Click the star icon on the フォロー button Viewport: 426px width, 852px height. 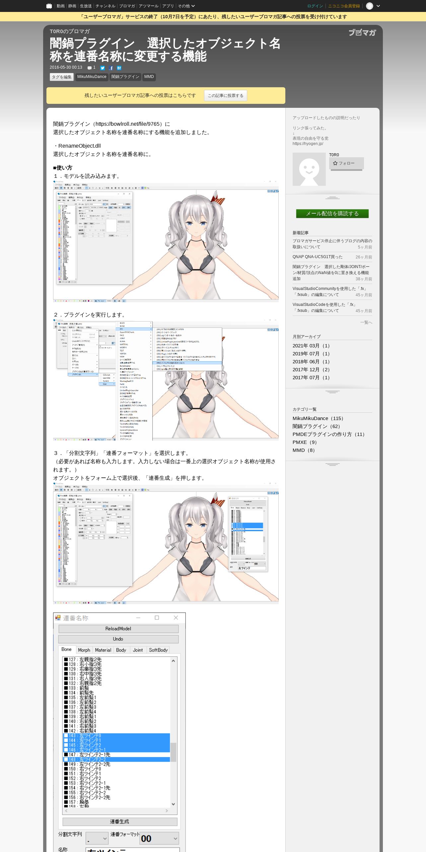pos(335,163)
